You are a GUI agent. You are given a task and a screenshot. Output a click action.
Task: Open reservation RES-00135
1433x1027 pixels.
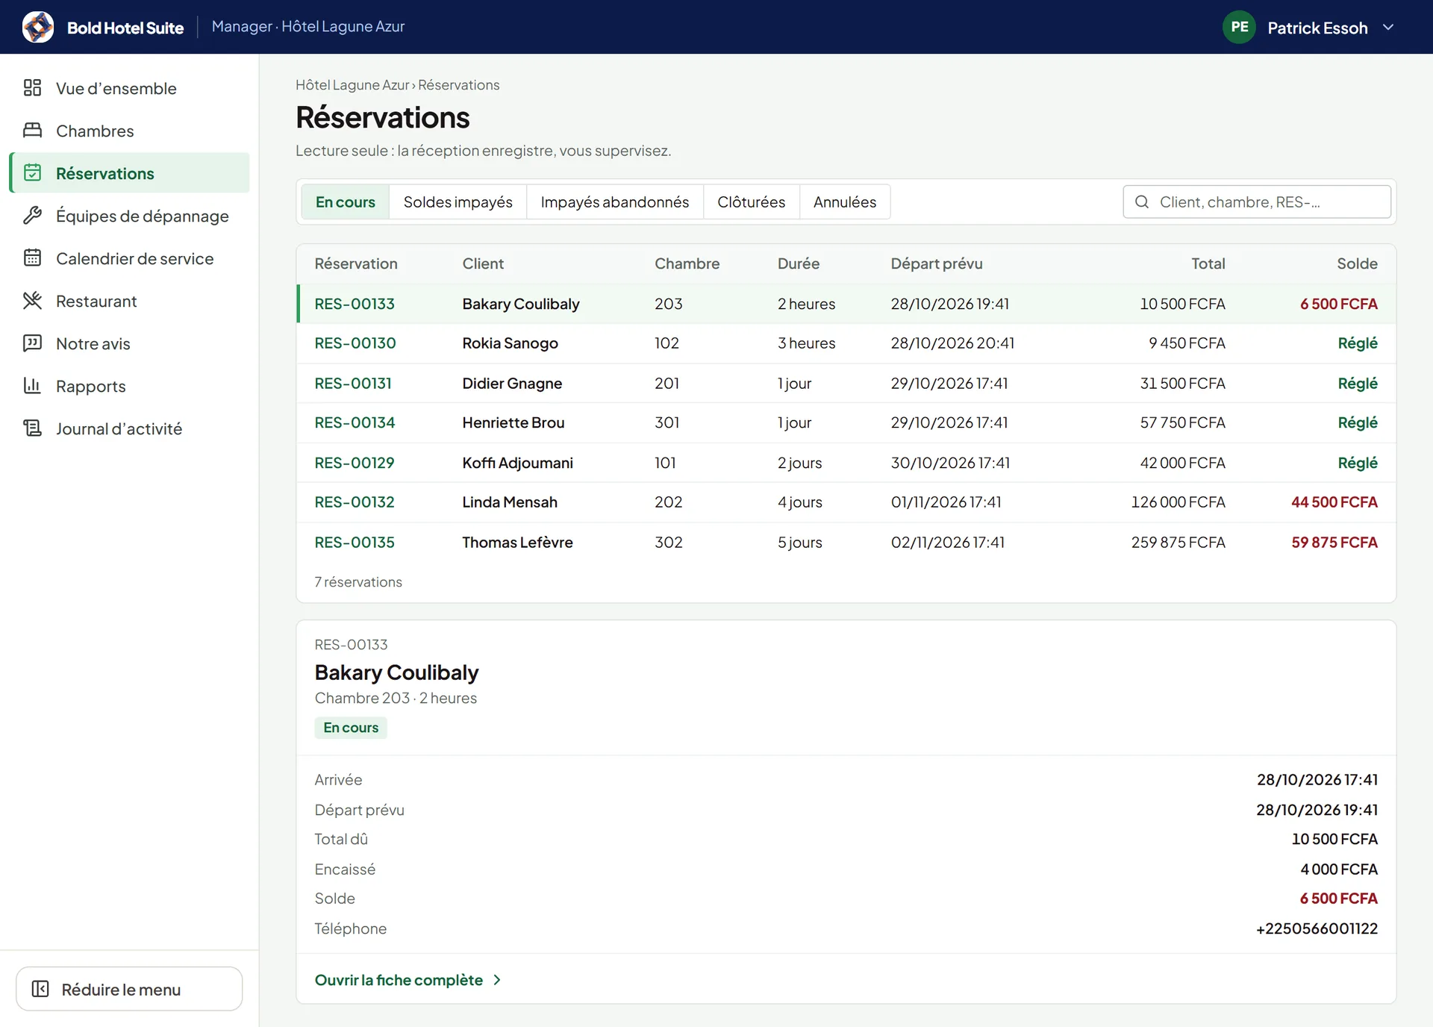[355, 543]
